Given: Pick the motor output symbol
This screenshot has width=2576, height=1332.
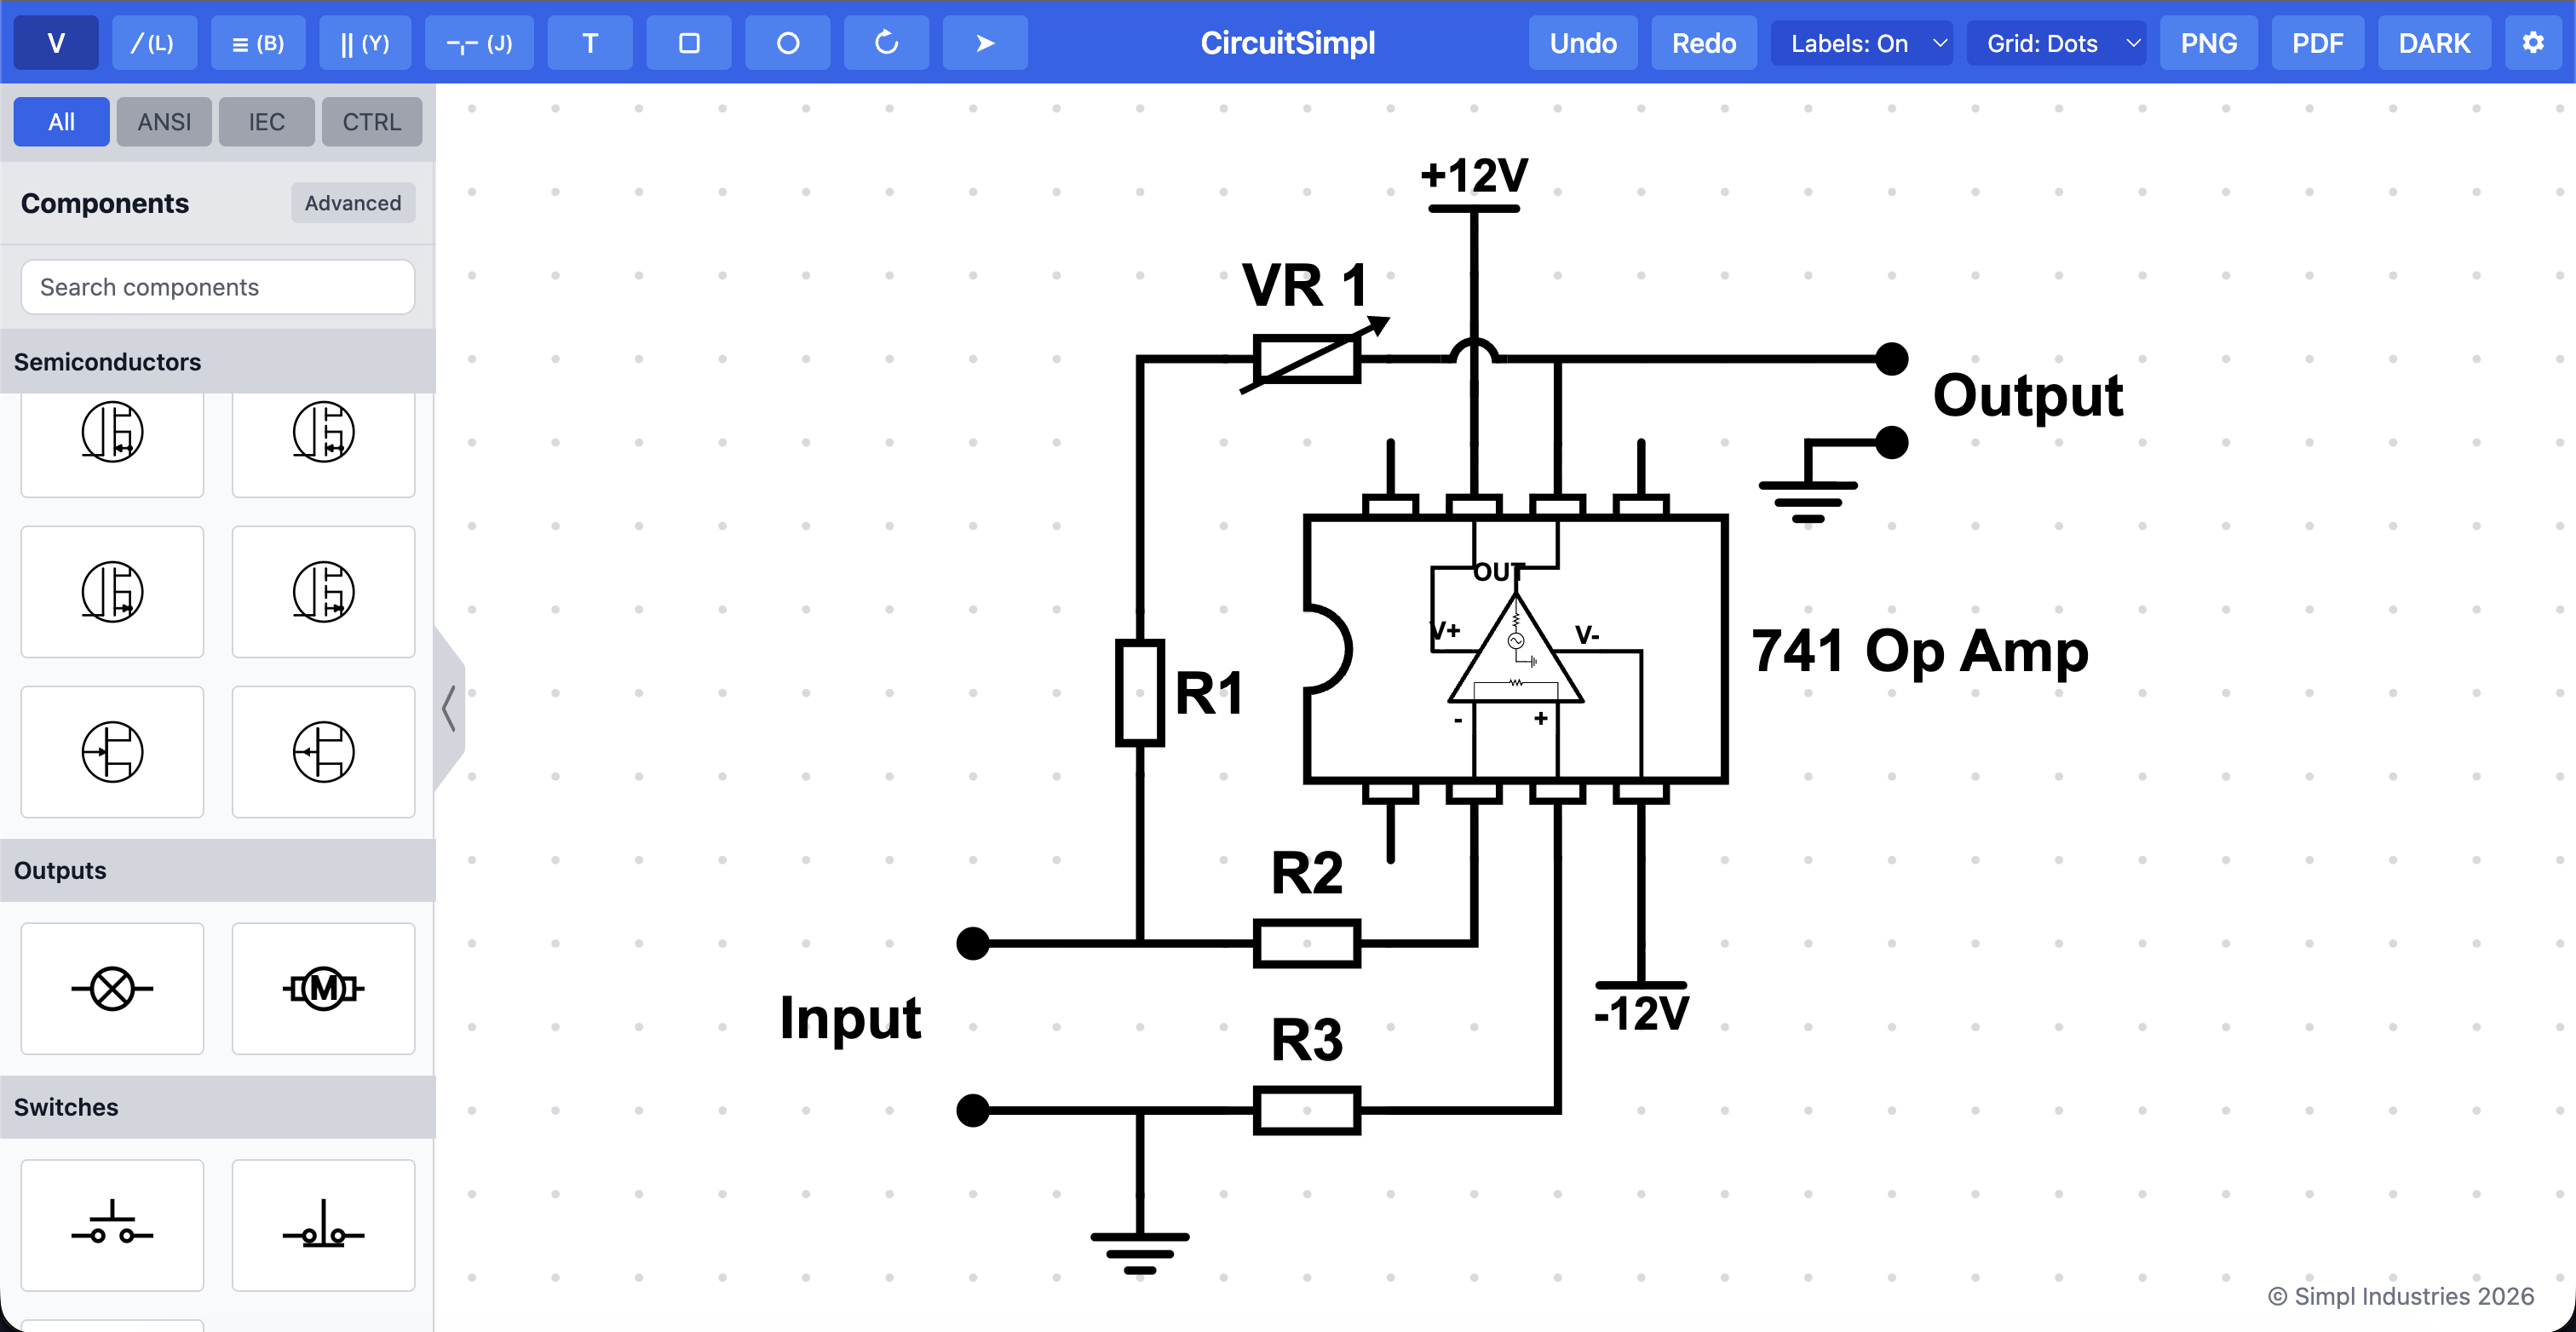Looking at the screenshot, I should (x=324, y=989).
